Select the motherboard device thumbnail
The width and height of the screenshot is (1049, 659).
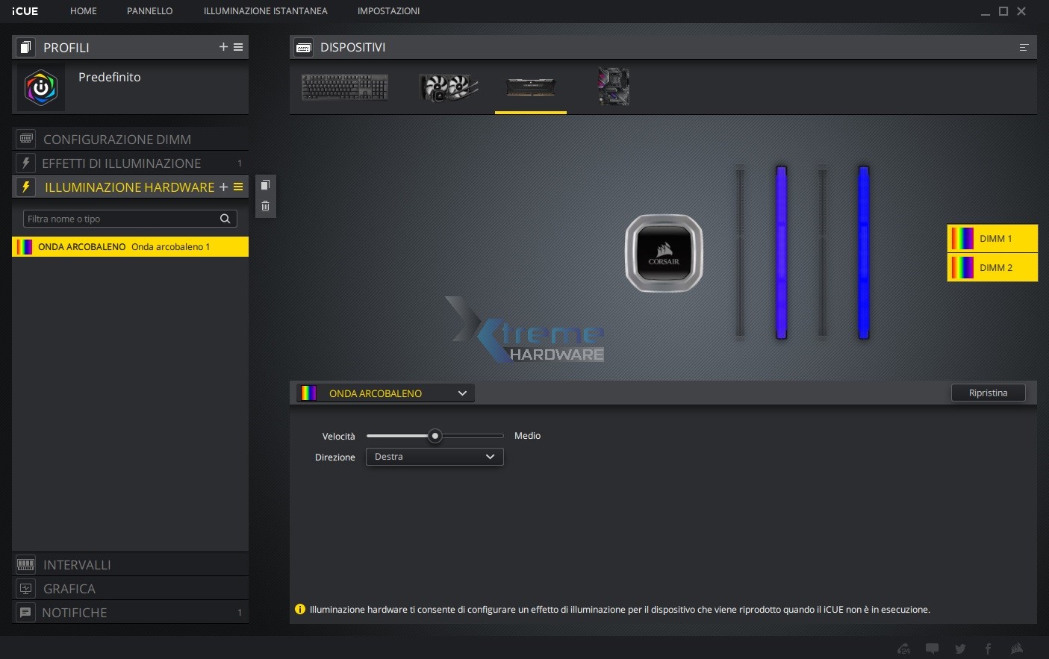click(613, 87)
